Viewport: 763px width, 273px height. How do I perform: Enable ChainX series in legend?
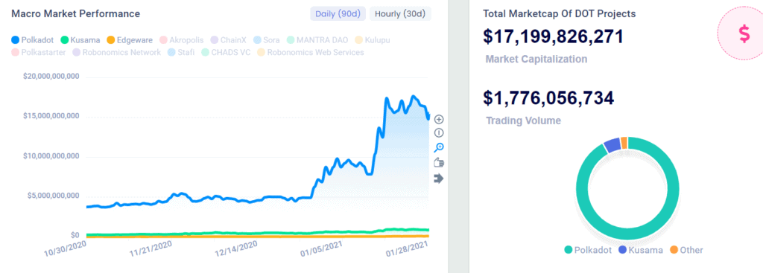(229, 40)
